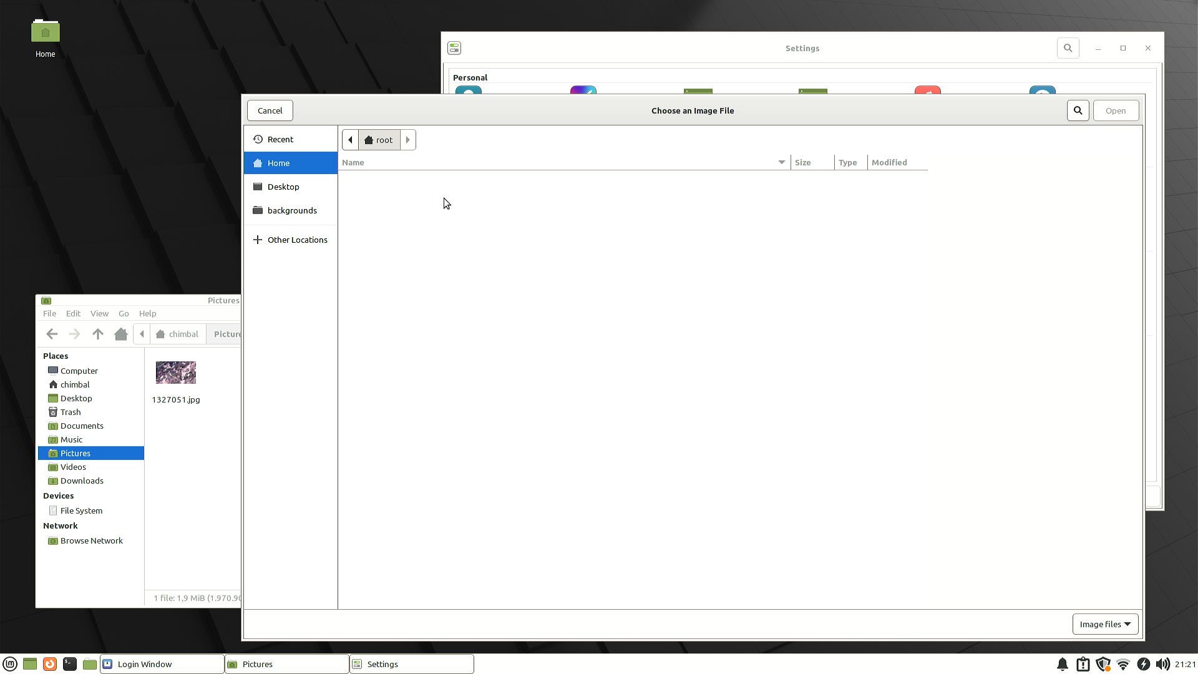
Task: Select the root folder path button
Action: click(x=379, y=140)
